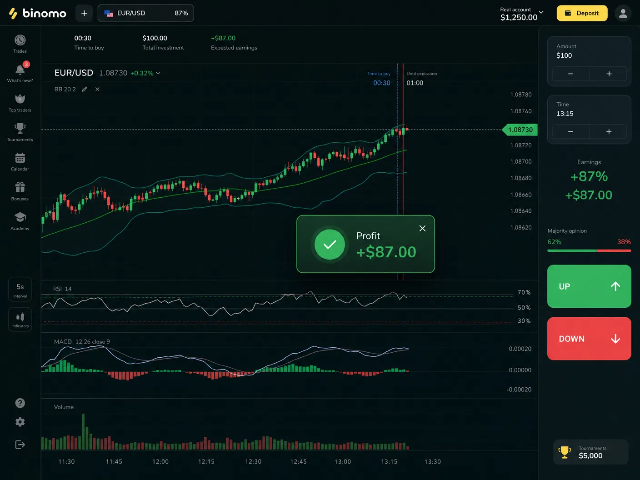Viewport: 640px width, 480px height.
Task: Place a DOWN trade
Action: [589, 339]
